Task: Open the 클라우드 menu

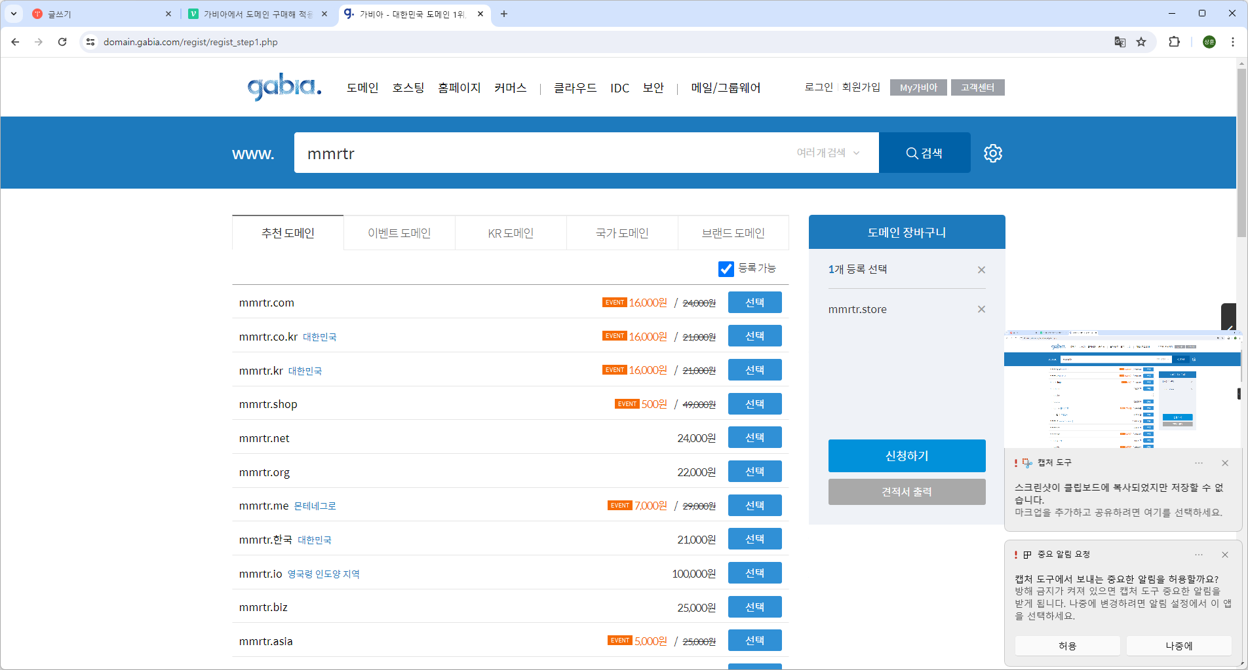Action: tap(575, 88)
